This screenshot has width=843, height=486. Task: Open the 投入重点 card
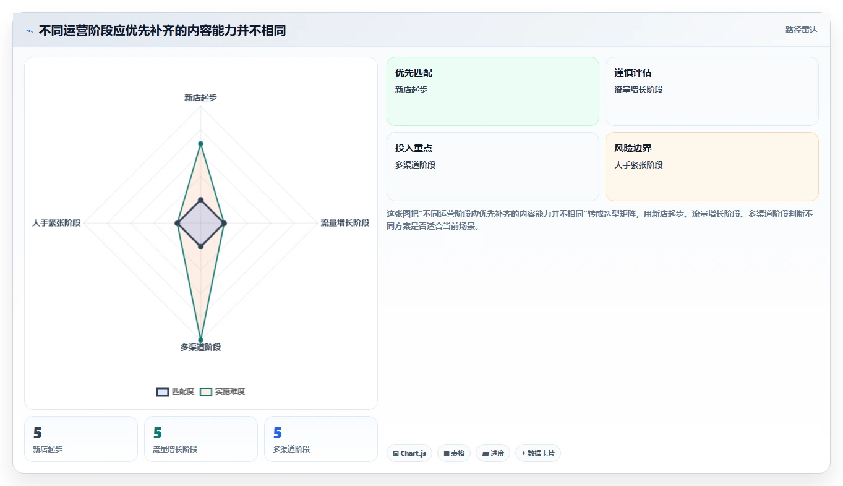493,167
